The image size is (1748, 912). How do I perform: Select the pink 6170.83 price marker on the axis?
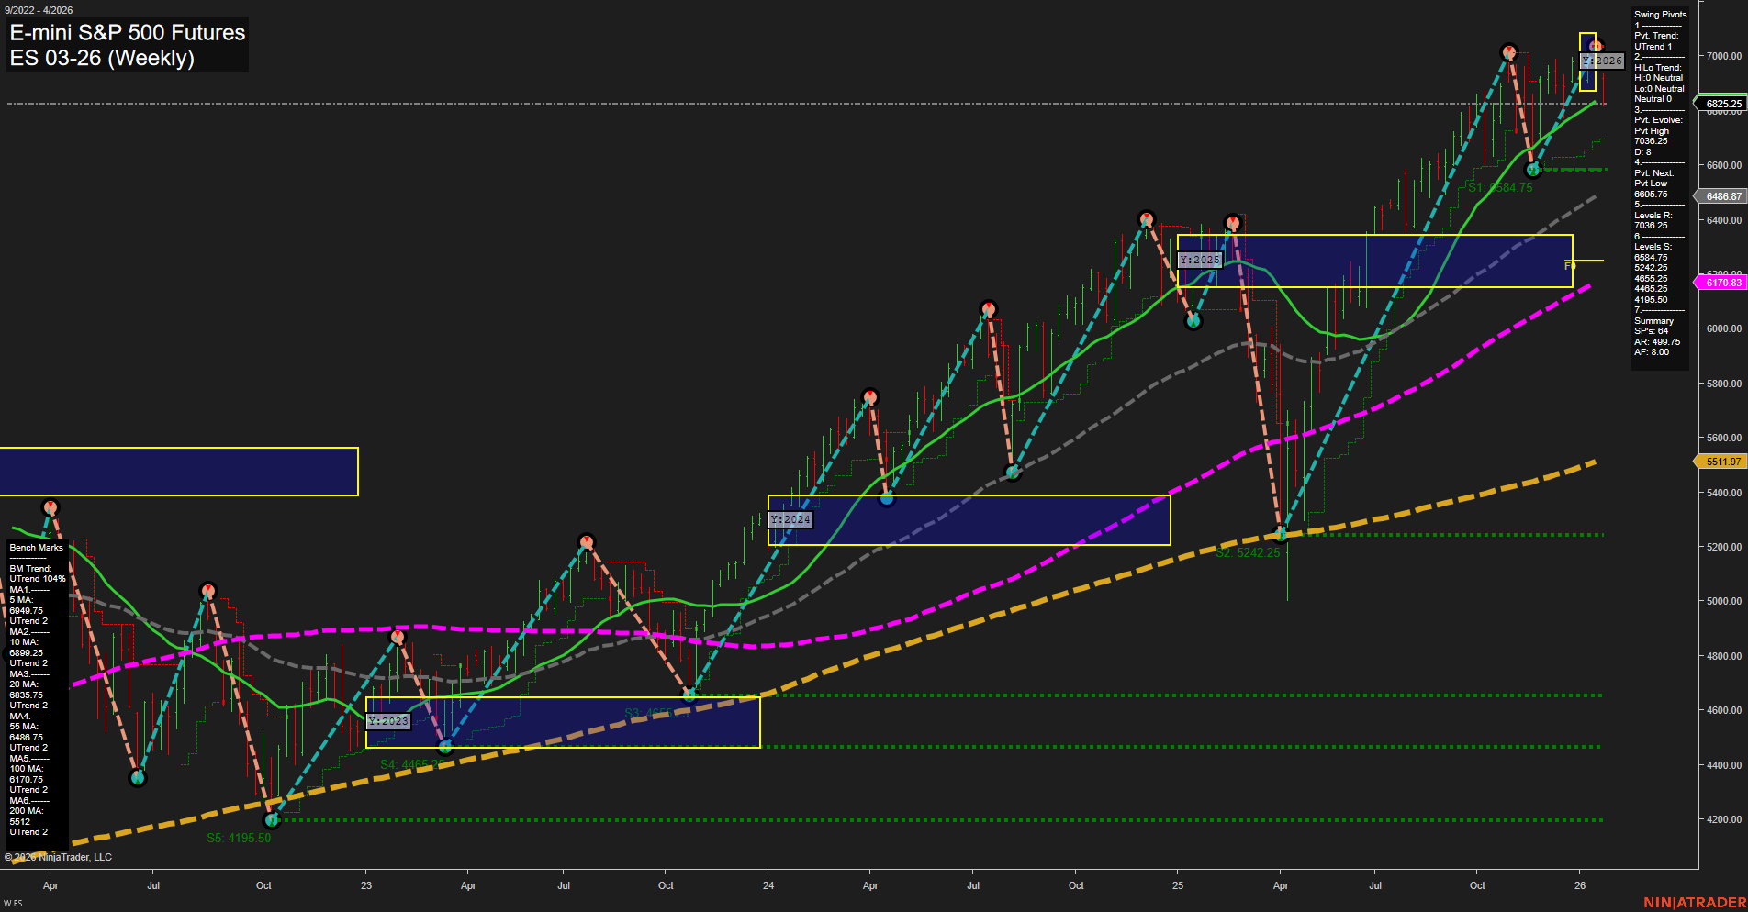point(1723,282)
